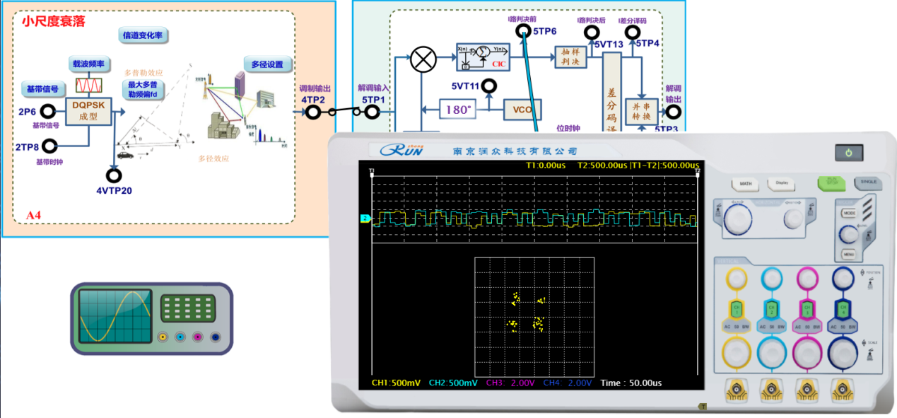Viewport: 897px width, 418px height.
Task: Open the 信道变化率 channel rate setting
Action: [145, 35]
